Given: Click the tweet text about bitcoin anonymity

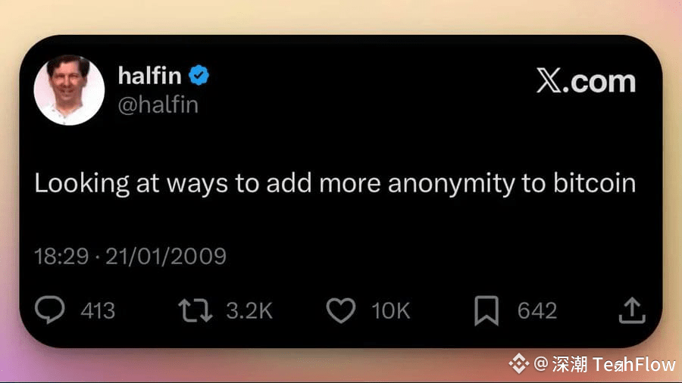Looking at the screenshot, I should (335, 183).
